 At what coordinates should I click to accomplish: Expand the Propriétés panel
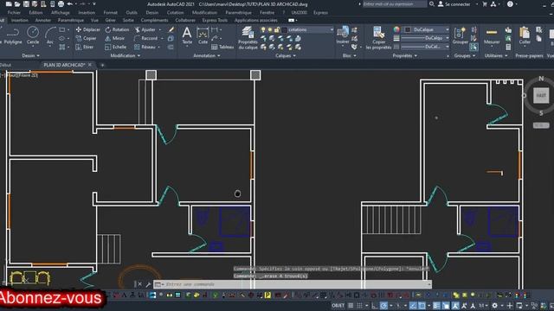tap(404, 55)
